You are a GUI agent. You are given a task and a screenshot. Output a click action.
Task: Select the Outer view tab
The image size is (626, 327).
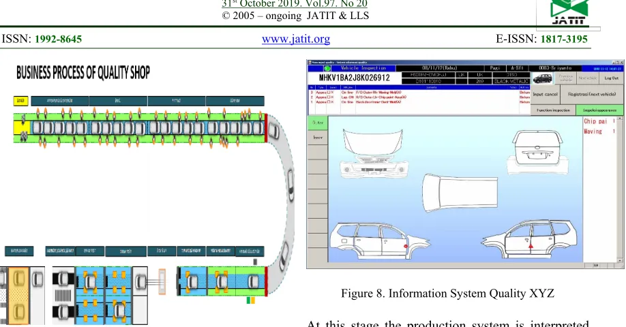pos(318,123)
